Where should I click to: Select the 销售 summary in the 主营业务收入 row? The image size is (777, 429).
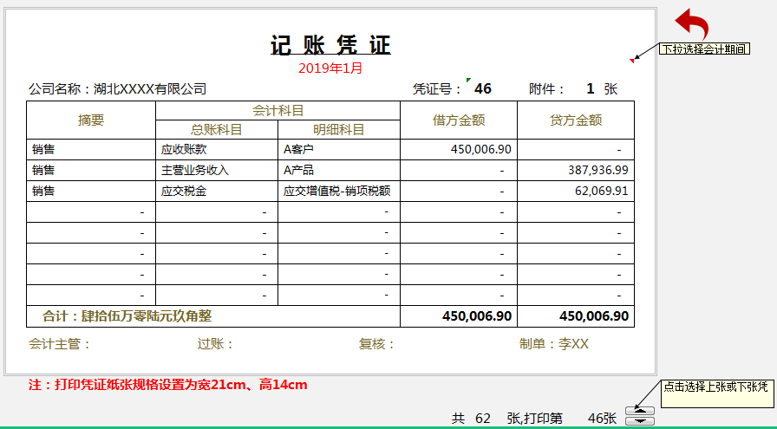pos(91,170)
